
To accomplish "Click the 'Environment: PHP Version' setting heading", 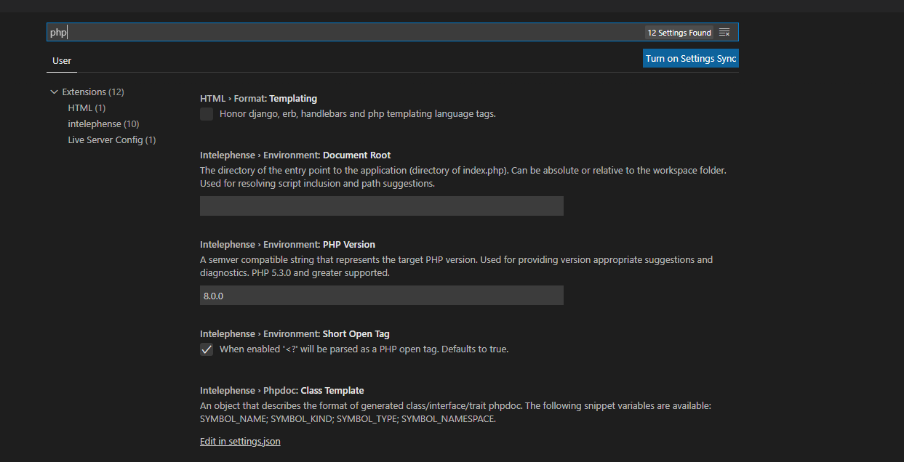I will point(287,244).
